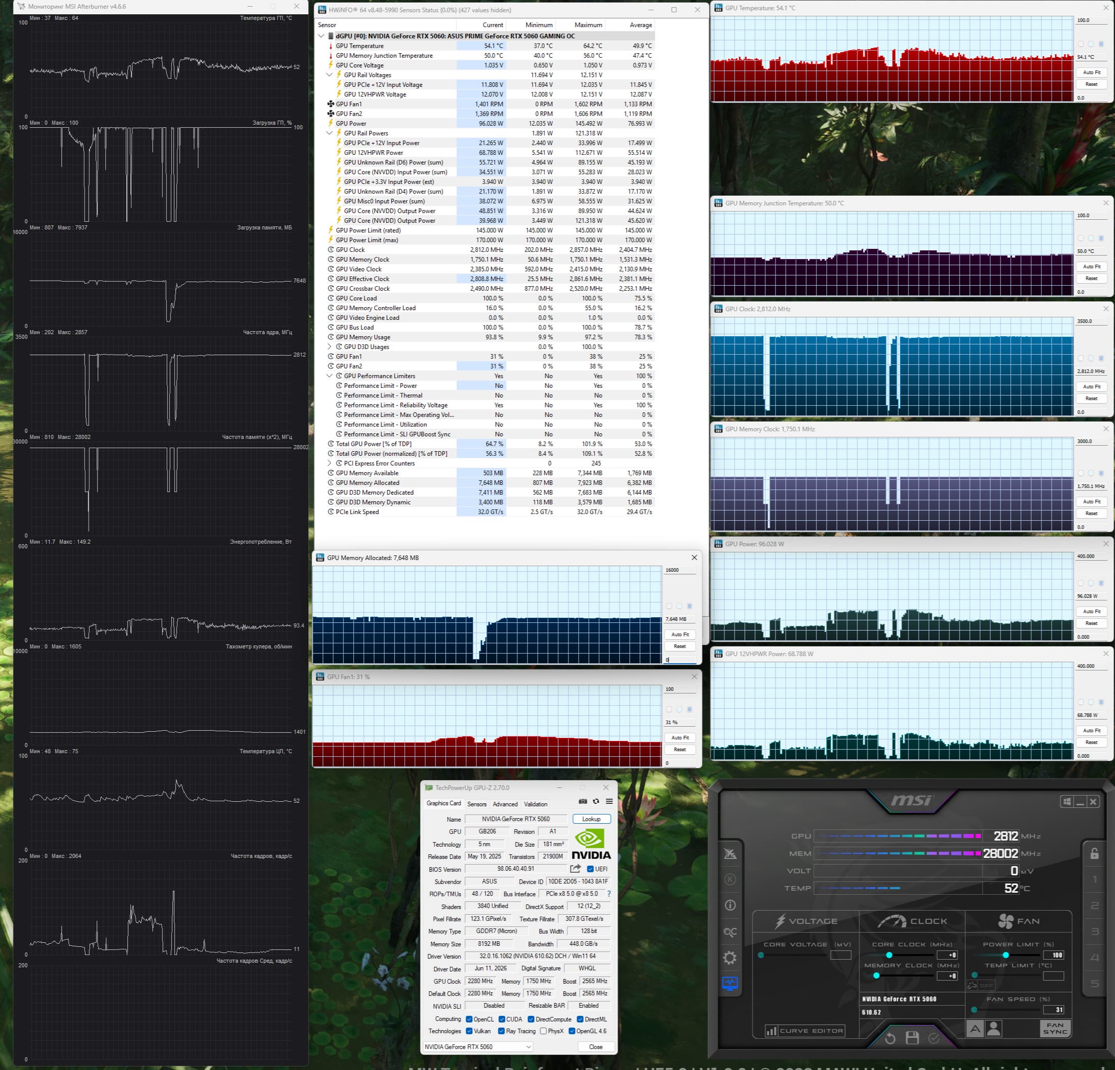This screenshot has height=1070, width=1115.
Task: Toggle the OpenGL 4.6 checkbox
Action: 572,1031
